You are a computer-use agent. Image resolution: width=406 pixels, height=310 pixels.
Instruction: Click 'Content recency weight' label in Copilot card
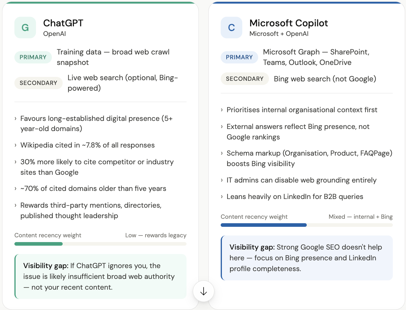[254, 217]
